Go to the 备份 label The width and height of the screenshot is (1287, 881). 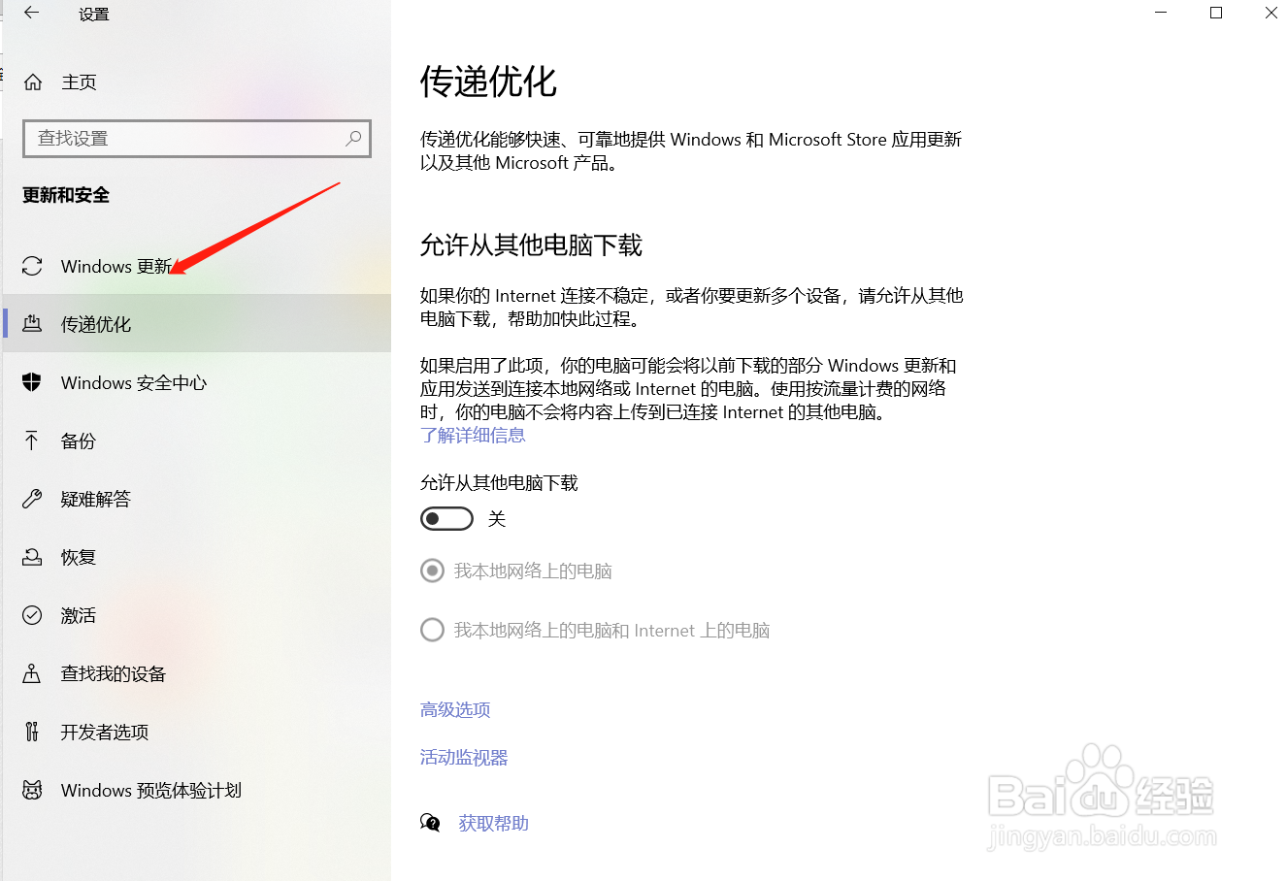point(79,440)
